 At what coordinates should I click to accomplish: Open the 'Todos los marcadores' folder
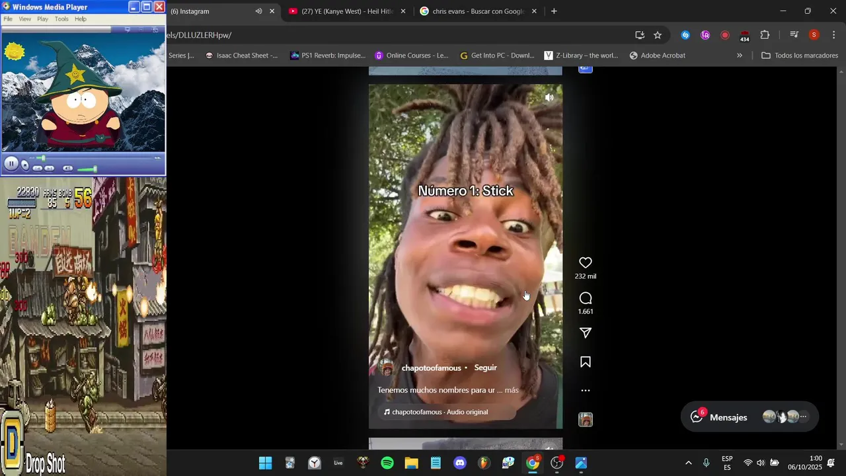point(800,56)
